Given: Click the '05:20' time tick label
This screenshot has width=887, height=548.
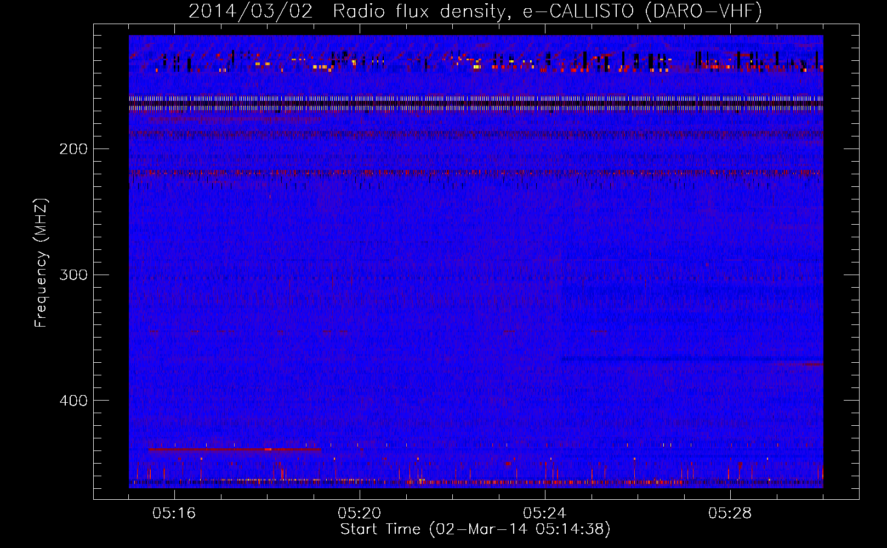Looking at the screenshot, I should pyautogui.click(x=360, y=513).
